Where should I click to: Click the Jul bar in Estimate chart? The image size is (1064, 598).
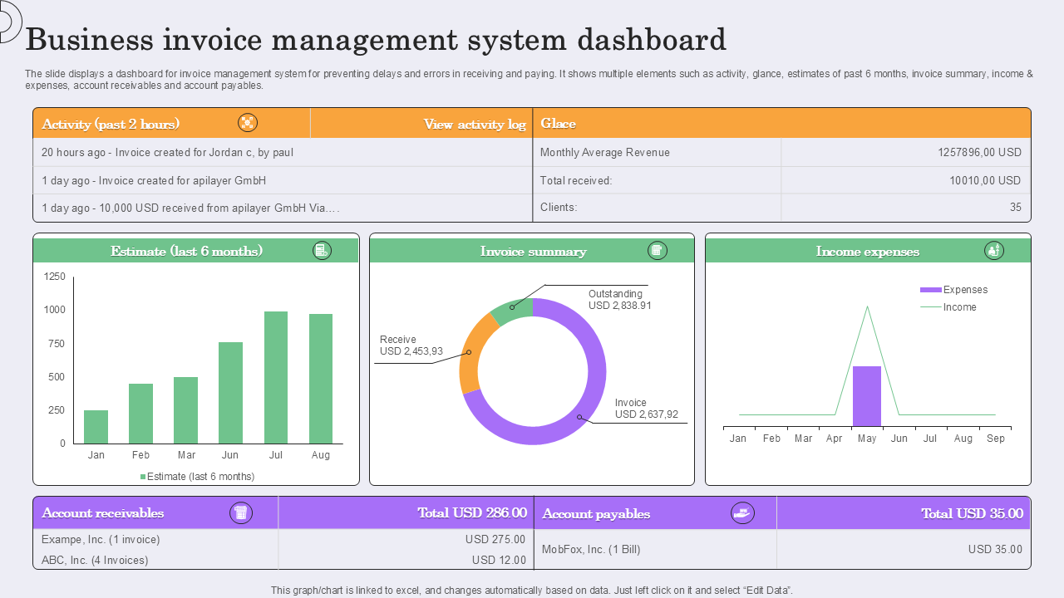(x=275, y=378)
